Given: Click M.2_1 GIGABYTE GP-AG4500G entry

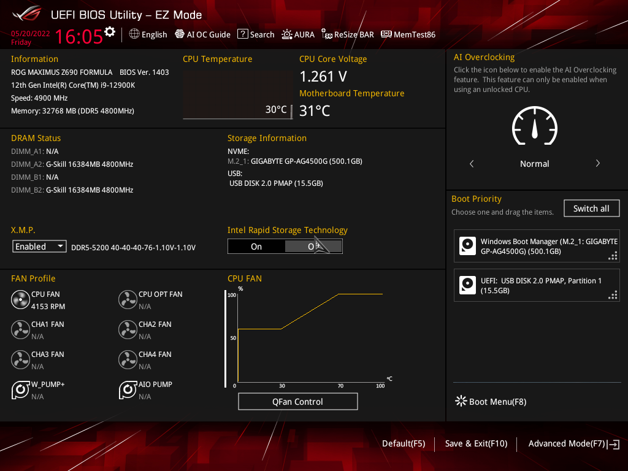Looking at the screenshot, I should coord(295,161).
